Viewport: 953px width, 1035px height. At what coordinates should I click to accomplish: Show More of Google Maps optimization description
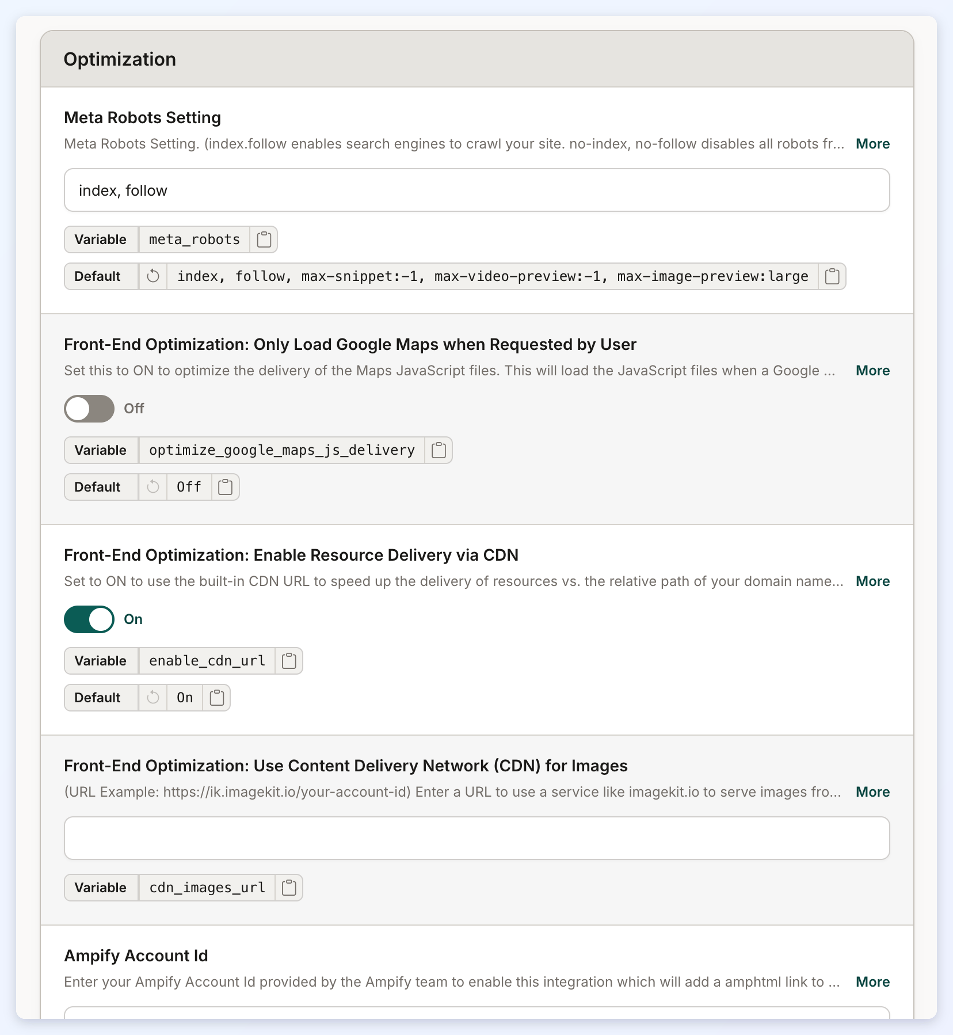coord(872,371)
